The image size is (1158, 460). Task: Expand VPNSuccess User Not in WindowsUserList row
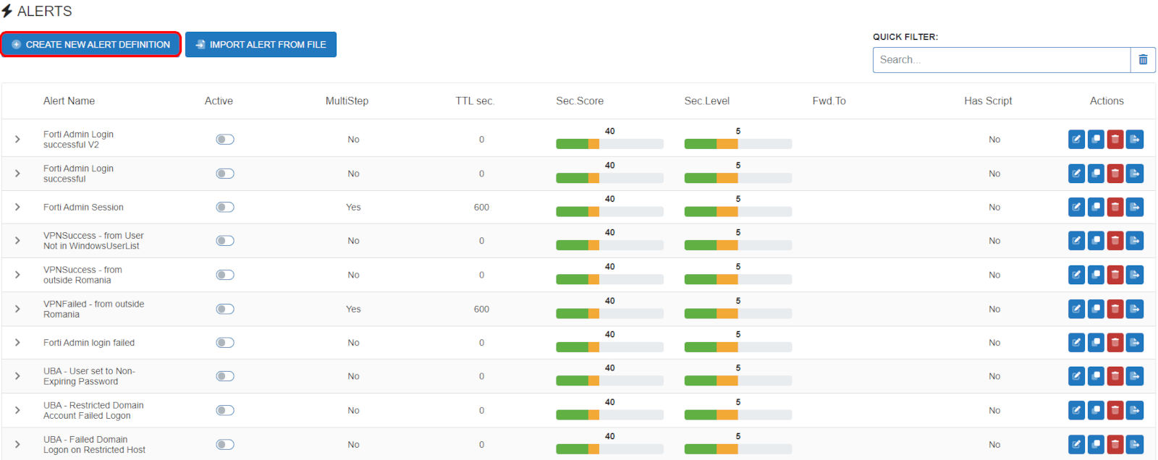17,241
